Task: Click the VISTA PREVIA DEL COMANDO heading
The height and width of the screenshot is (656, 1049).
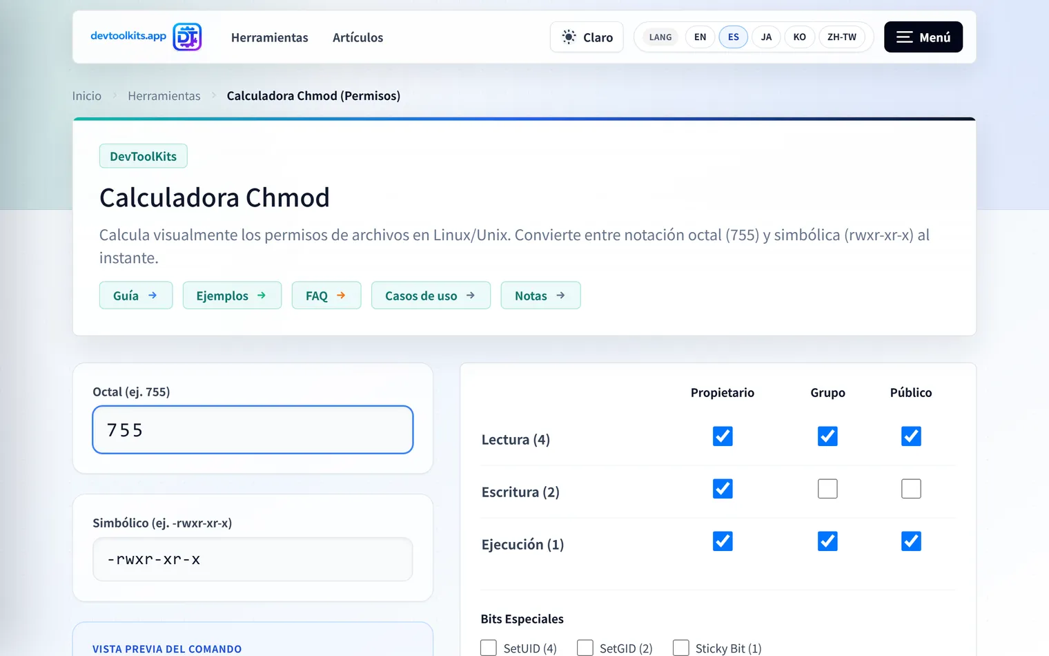Action: pyautogui.click(x=167, y=649)
